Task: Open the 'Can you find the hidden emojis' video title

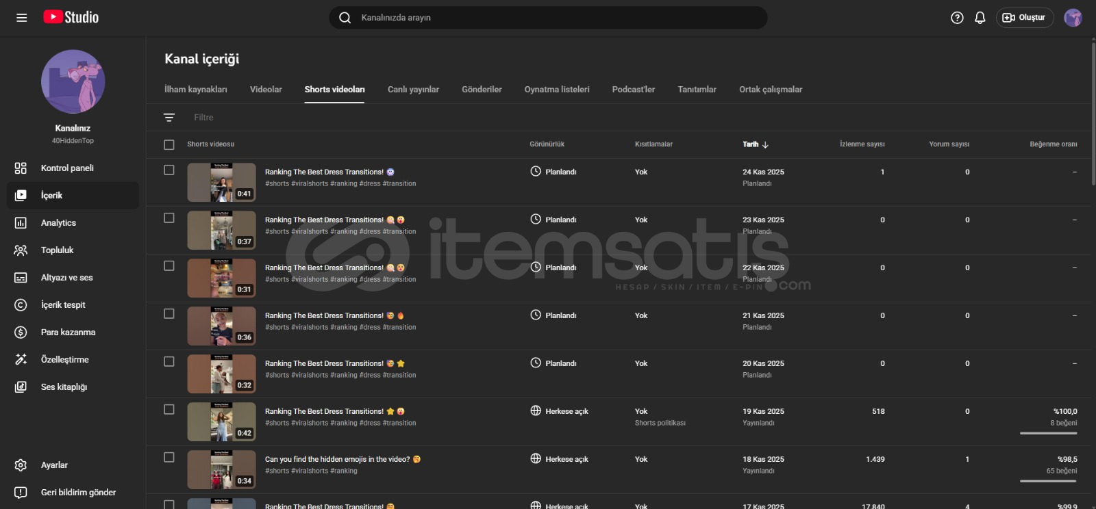Action: (337, 459)
